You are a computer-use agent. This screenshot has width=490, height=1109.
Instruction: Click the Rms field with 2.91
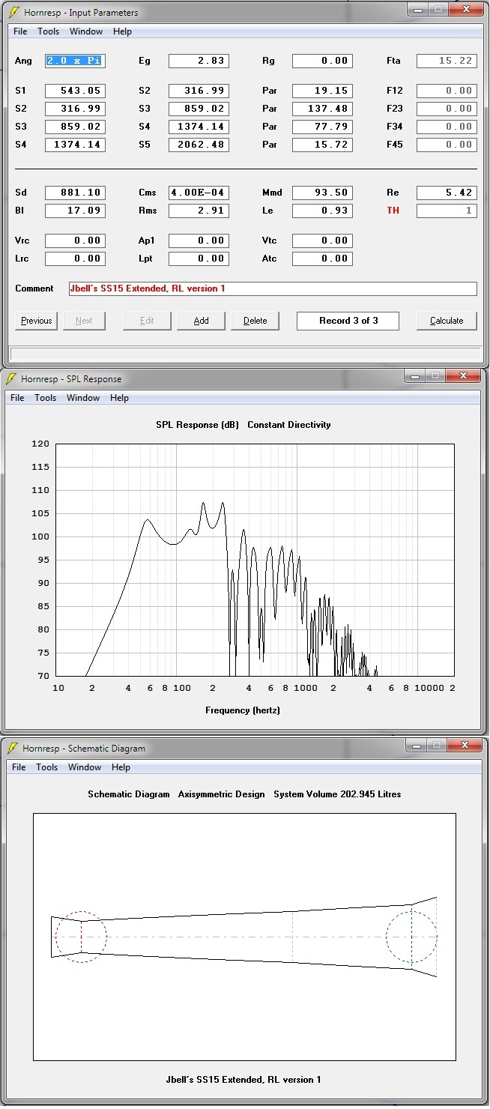[x=199, y=211]
